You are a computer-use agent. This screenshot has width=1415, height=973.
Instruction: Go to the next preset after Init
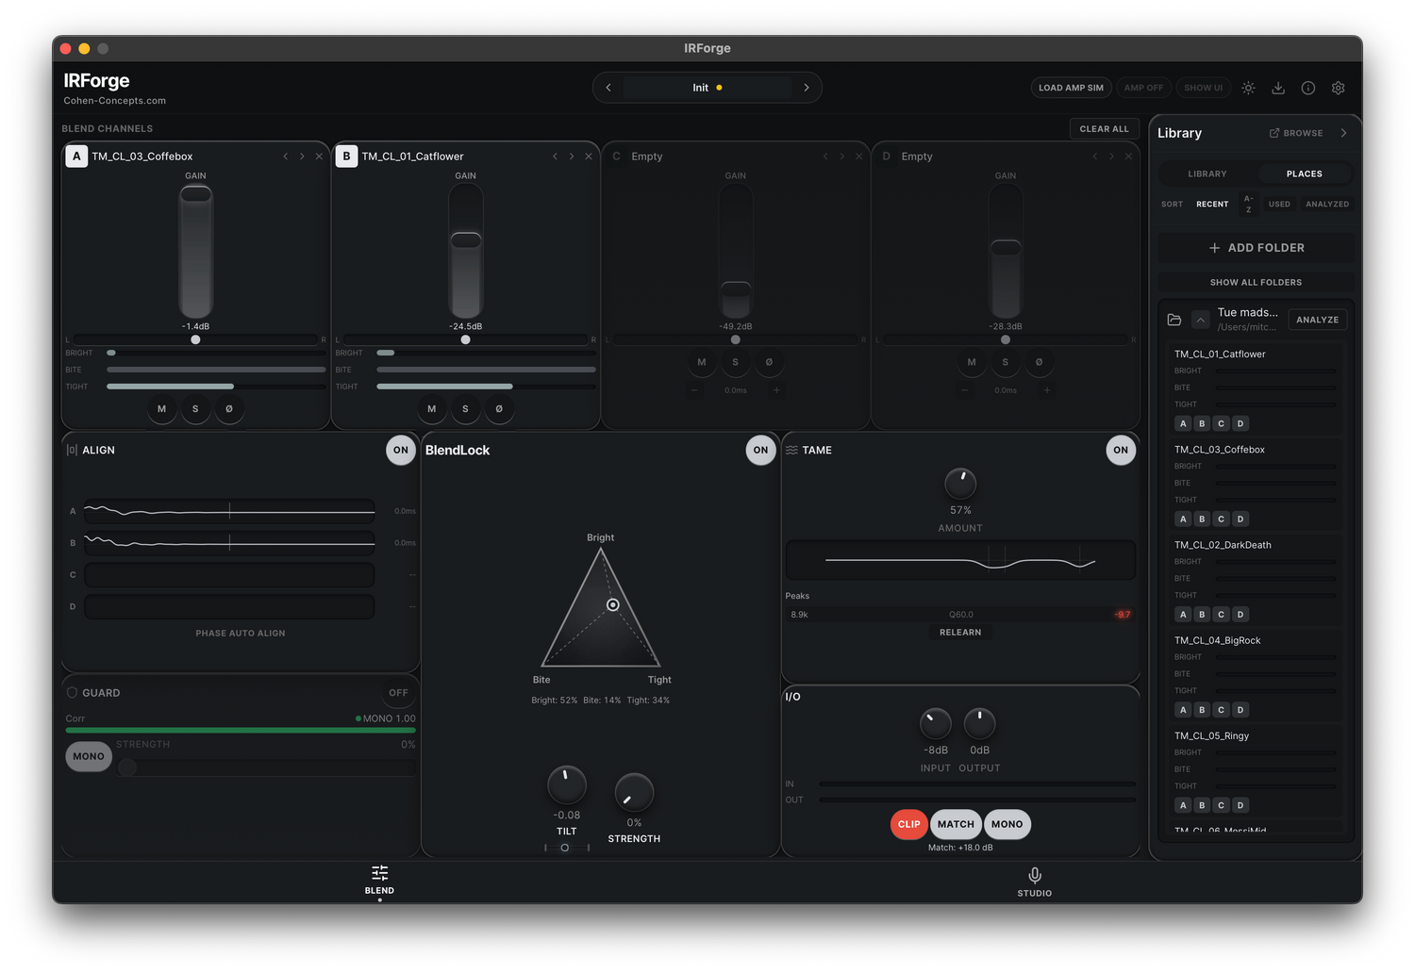point(807,88)
